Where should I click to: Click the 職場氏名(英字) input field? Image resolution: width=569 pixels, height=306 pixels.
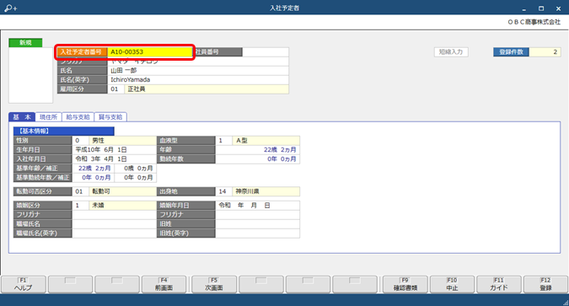click(114, 233)
